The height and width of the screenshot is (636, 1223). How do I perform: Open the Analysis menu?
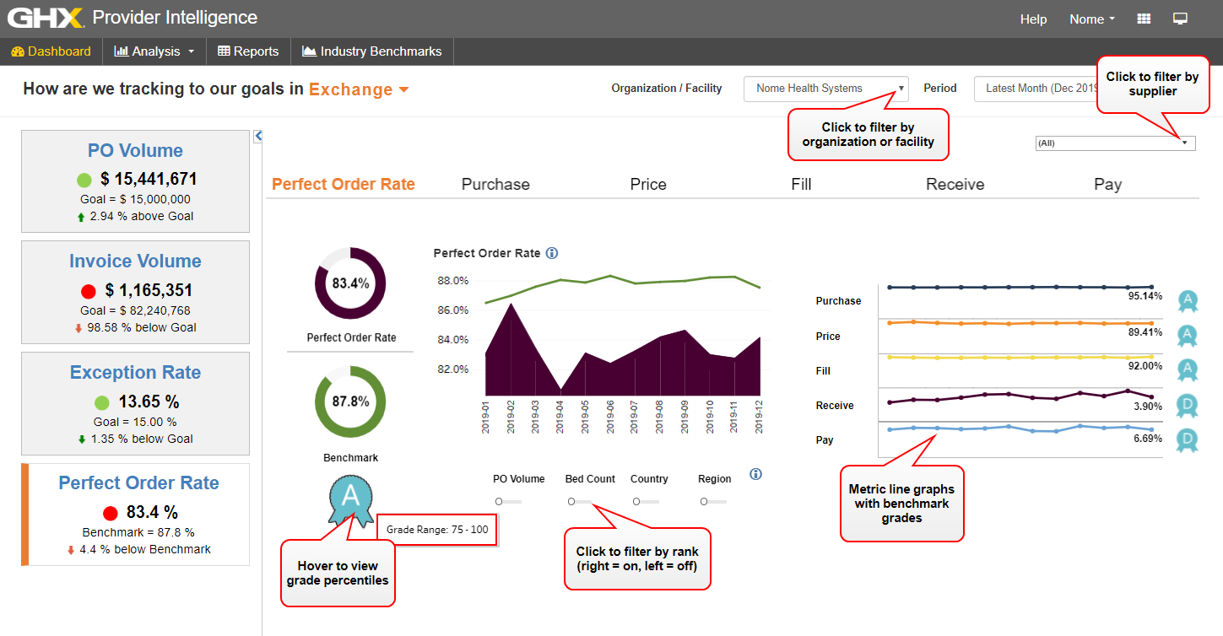click(x=154, y=51)
